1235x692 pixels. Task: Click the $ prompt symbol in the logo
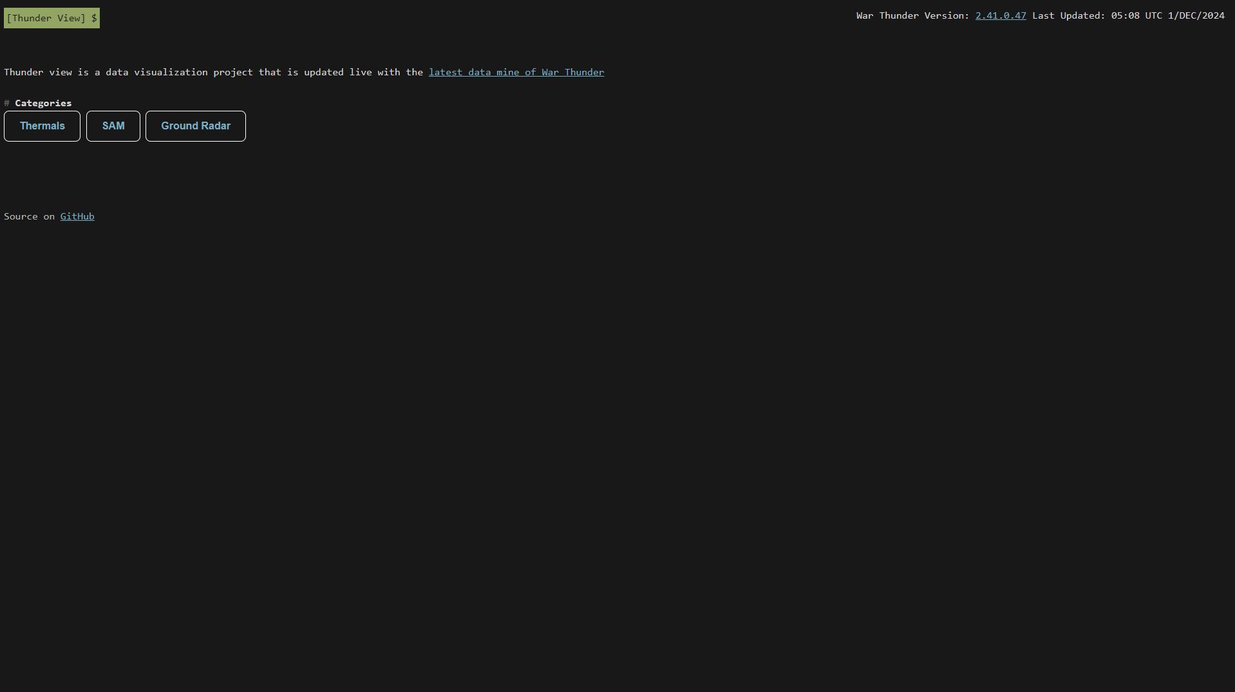click(94, 18)
